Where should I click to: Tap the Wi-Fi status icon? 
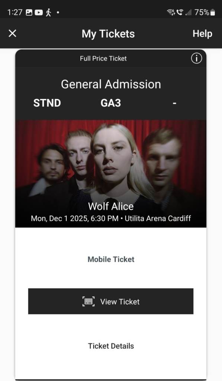tap(171, 12)
